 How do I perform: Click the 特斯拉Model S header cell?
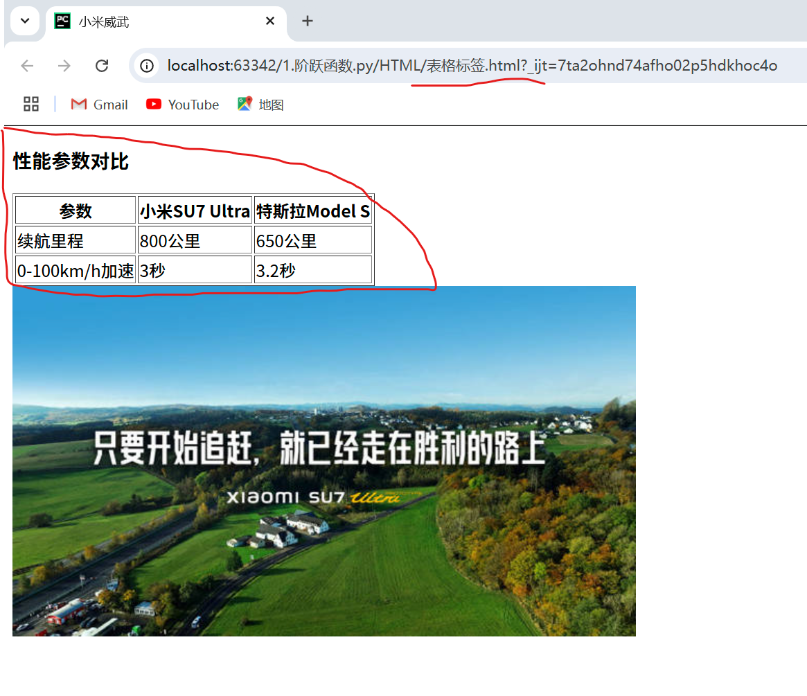(313, 211)
